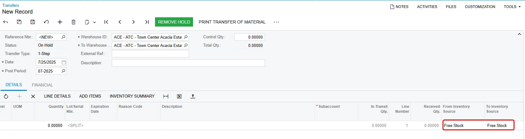Export grid to Excel icon

[x=179, y=96]
